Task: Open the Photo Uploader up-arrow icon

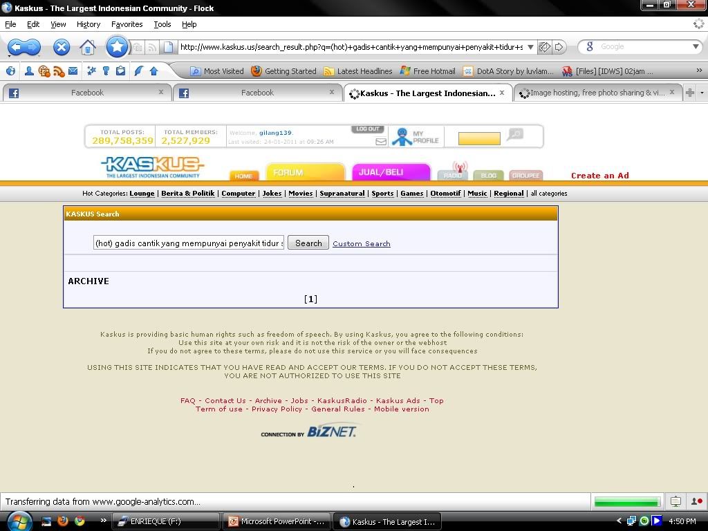Action: pos(154,71)
